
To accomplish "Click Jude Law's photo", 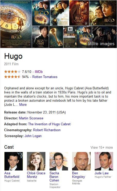I will tap(104, 161).
